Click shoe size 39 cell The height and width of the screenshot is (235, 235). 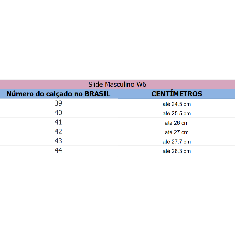58,103
